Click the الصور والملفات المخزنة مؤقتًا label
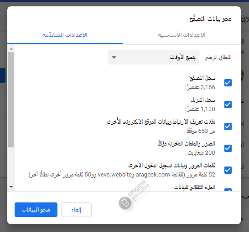The width and height of the screenshot is (249, 232). (x=186, y=144)
